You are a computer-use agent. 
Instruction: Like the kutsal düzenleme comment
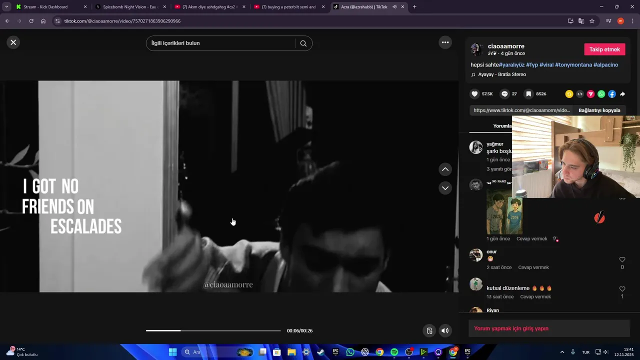pos(622,289)
